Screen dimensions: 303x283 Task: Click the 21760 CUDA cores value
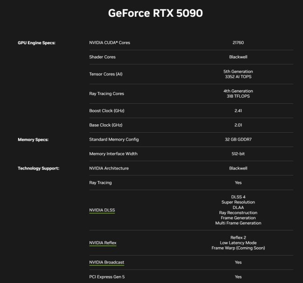tap(238, 43)
